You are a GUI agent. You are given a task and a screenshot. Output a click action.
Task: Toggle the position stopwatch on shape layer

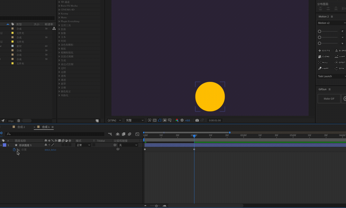point(14,150)
